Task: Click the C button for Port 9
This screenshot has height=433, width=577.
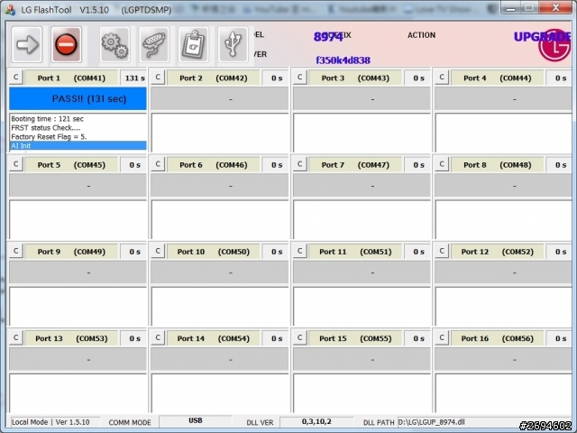Action: coord(16,251)
